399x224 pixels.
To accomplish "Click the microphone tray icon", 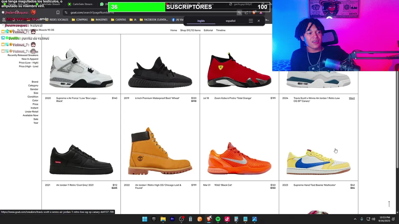I will coord(362,219).
